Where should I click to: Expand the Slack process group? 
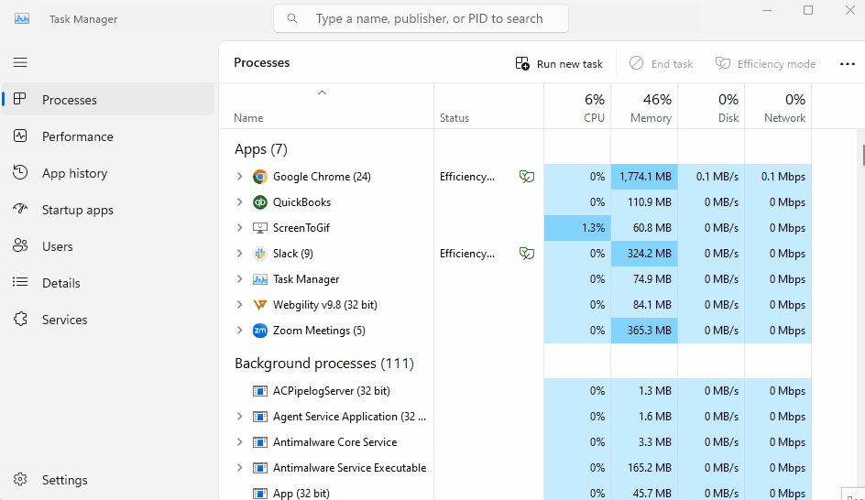[x=239, y=254]
